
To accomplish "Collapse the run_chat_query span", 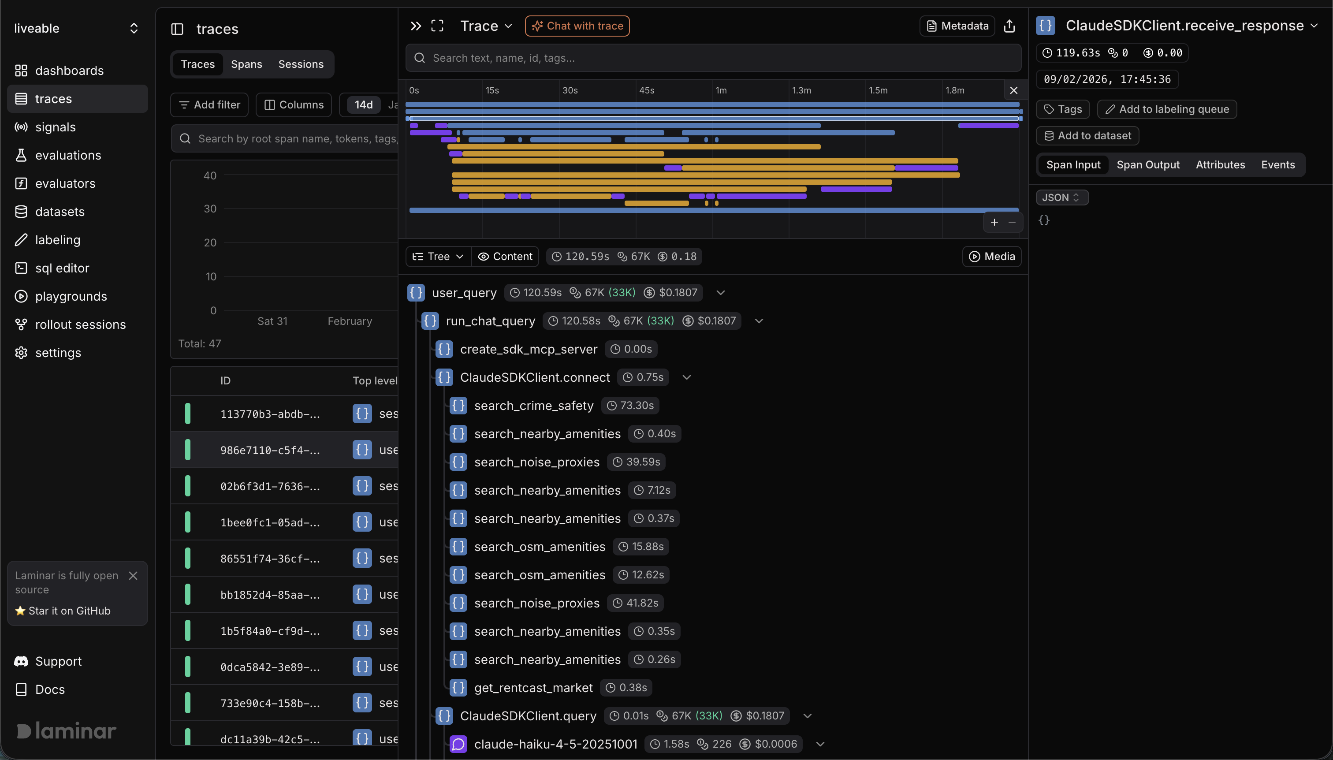I will click(758, 320).
